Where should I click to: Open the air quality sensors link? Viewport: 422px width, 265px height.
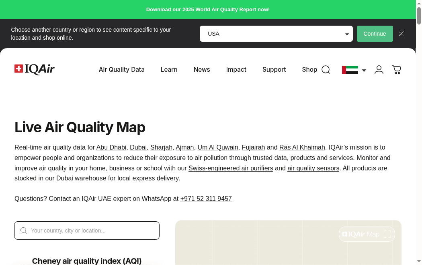313,168
